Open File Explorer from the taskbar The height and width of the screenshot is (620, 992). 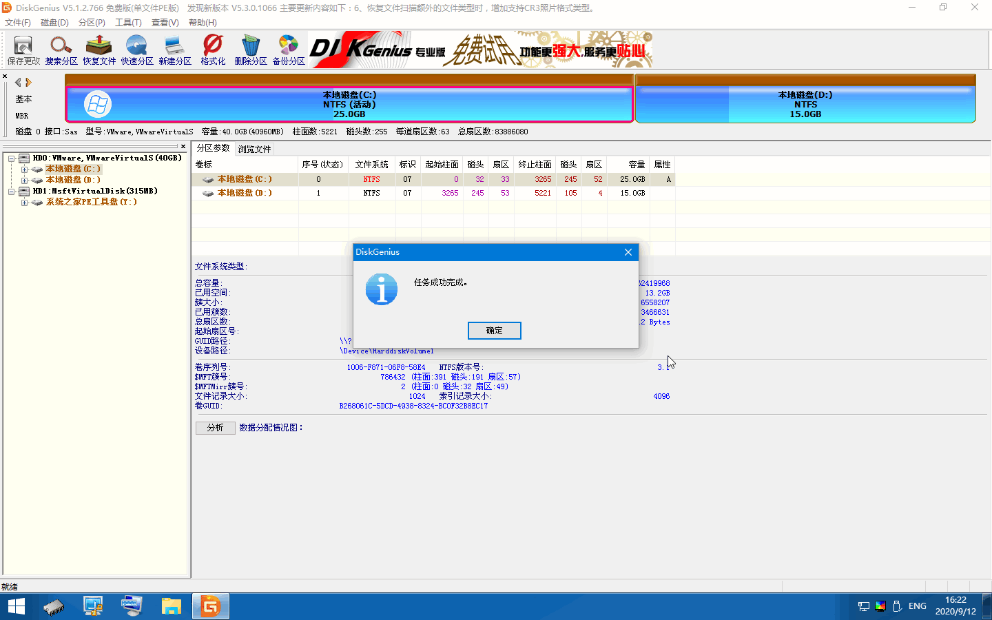tap(171, 606)
